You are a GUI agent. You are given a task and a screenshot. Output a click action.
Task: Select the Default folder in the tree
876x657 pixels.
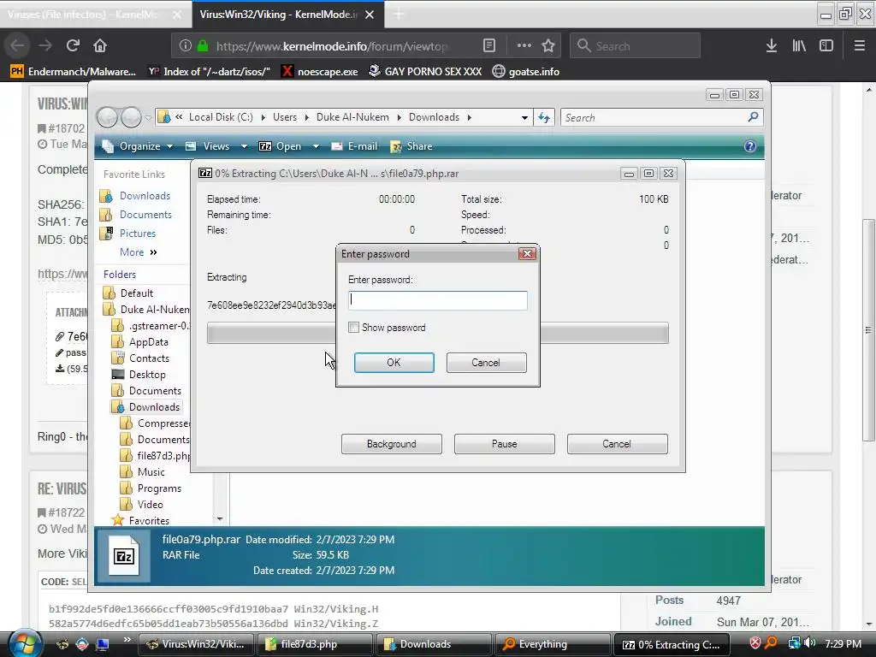tap(136, 293)
